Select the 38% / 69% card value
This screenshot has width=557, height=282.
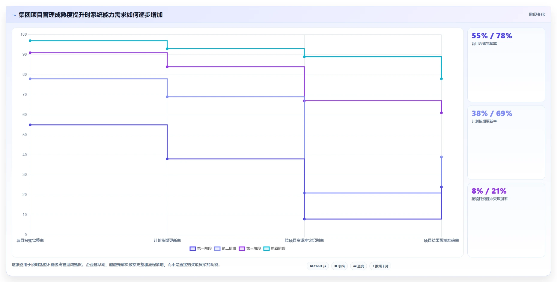(492, 114)
